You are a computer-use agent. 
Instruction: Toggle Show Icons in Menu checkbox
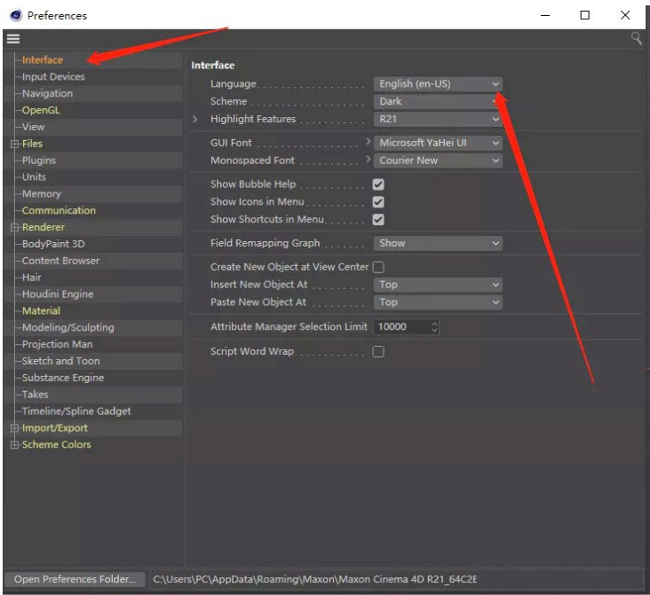click(x=378, y=202)
